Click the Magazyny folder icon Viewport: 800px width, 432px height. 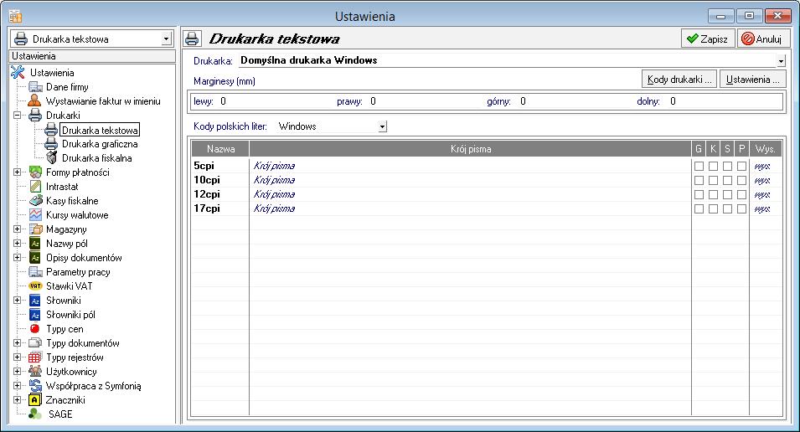pos(35,229)
